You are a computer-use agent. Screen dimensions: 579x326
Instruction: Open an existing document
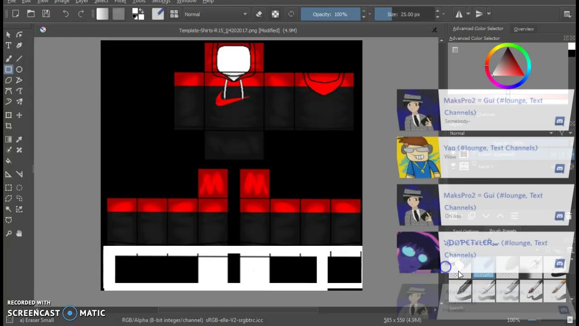pos(31,14)
